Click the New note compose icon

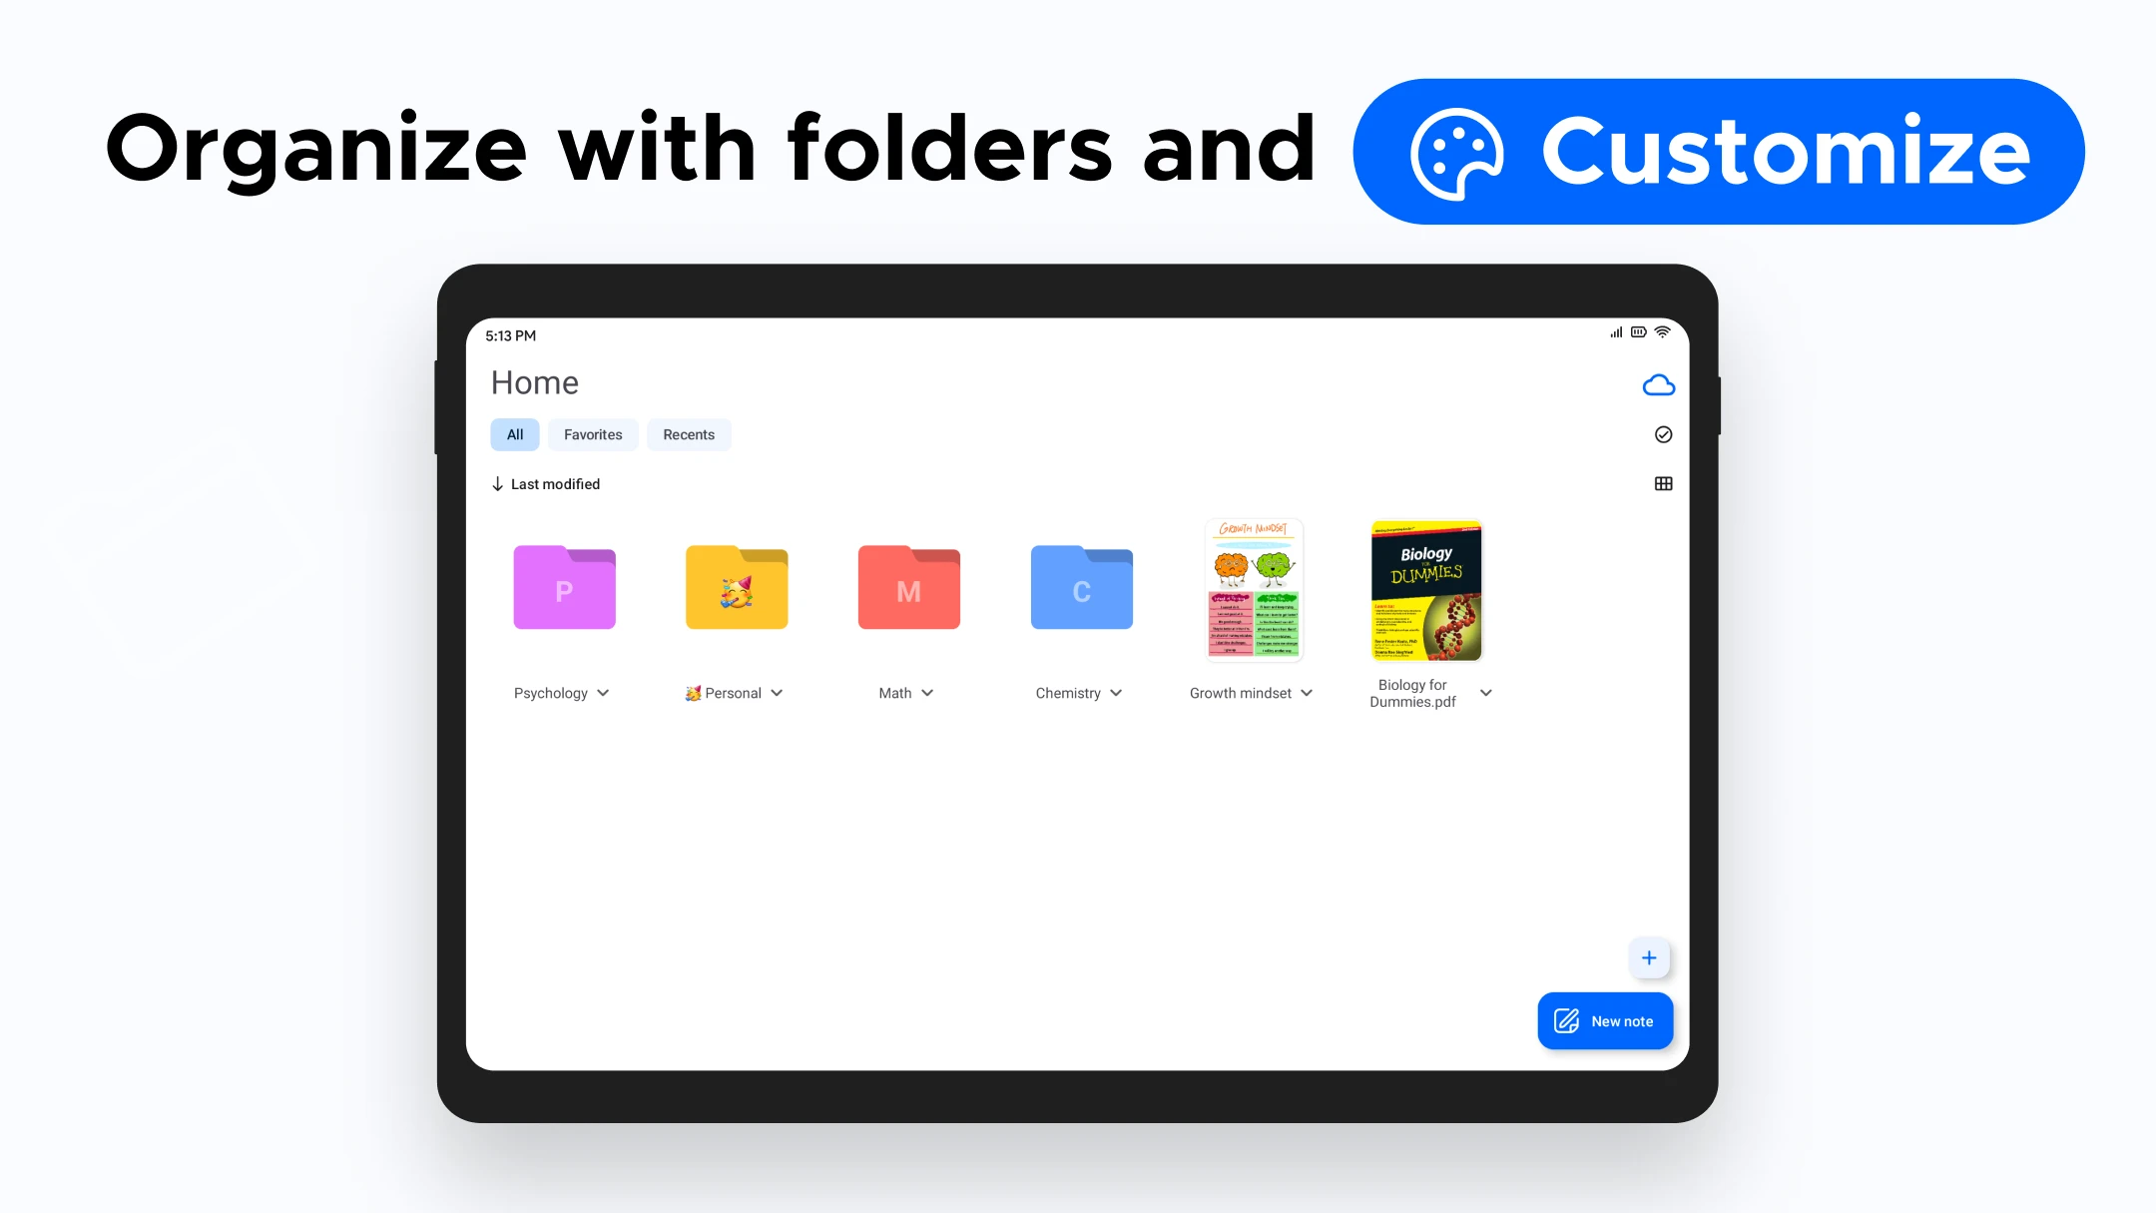(x=1567, y=1020)
